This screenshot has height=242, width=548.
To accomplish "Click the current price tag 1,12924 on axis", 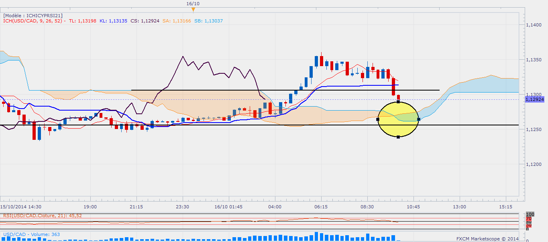I will click(x=534, y=99).
